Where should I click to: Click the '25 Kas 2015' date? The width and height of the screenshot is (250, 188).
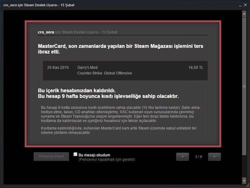(x=58, y=68)
